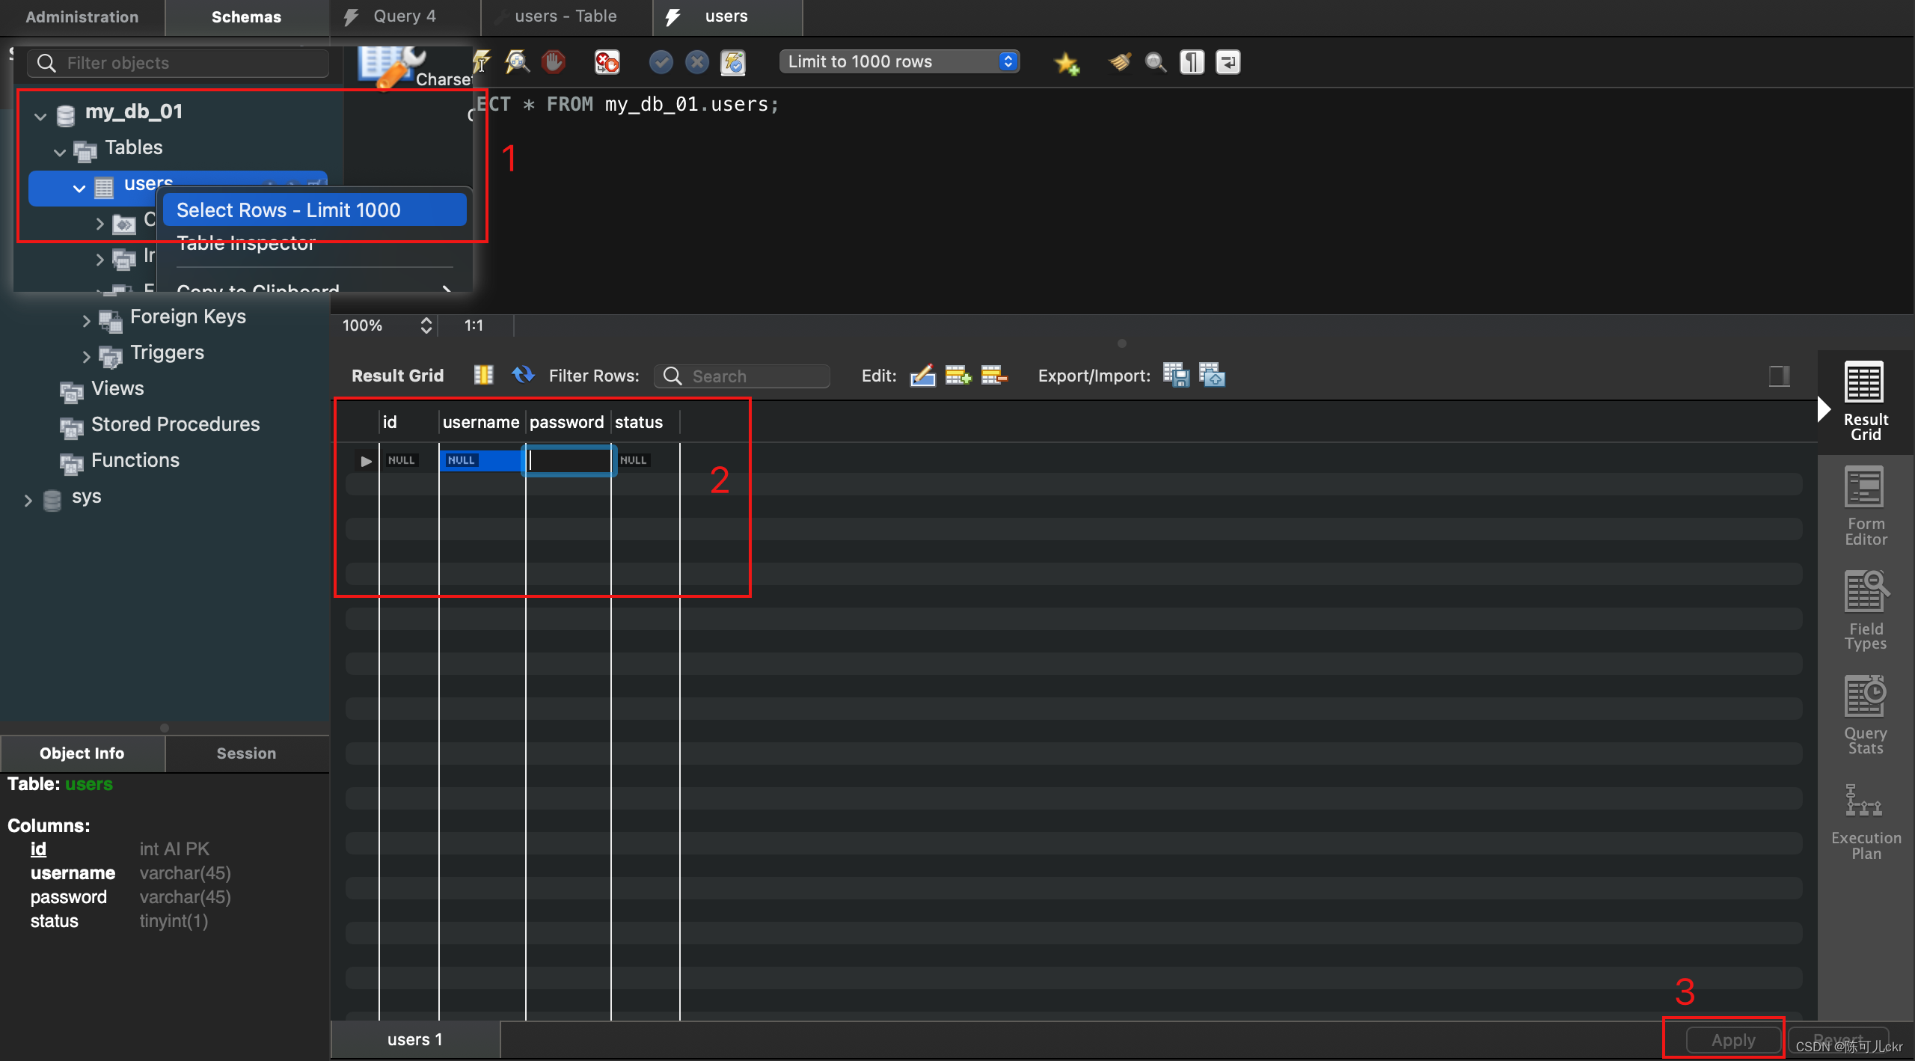Open the Limit to 1000 rows dropdown
This screenshot has height=1061, width=1915.
899,62
